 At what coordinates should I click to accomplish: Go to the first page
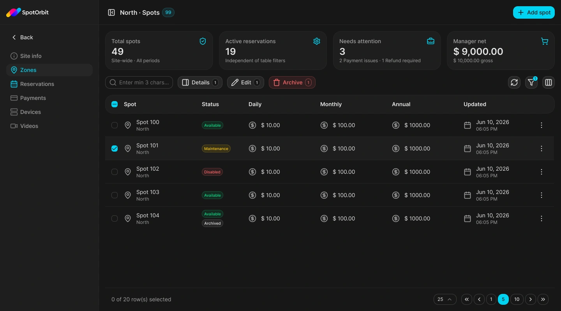[467, 299]
